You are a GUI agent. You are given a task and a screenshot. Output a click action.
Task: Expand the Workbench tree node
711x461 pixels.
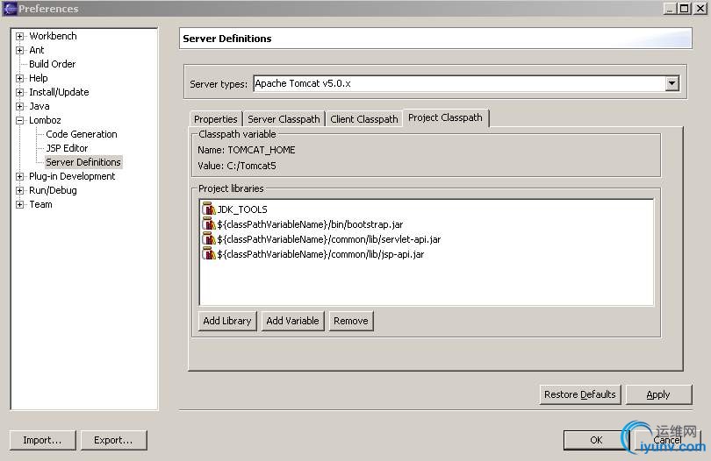click(x=19, y=36)
